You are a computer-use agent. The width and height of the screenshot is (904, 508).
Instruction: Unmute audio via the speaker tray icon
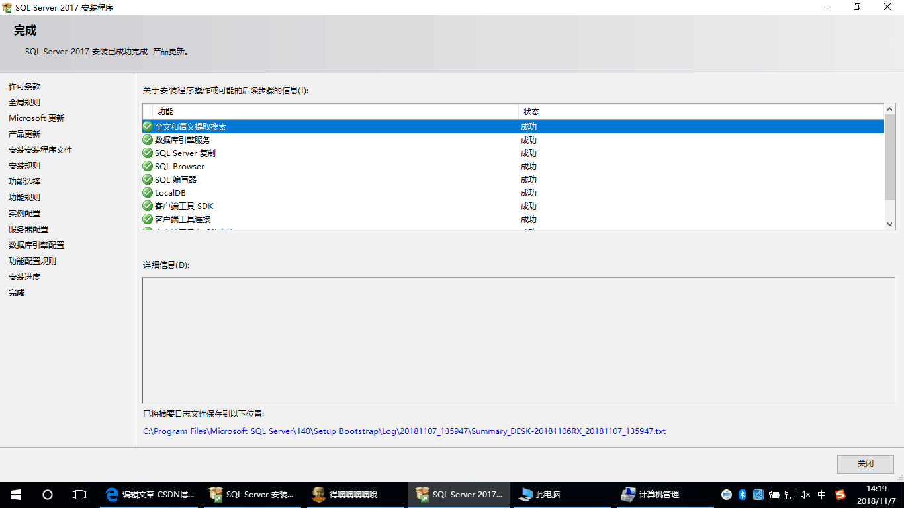[x=805, y=494]
